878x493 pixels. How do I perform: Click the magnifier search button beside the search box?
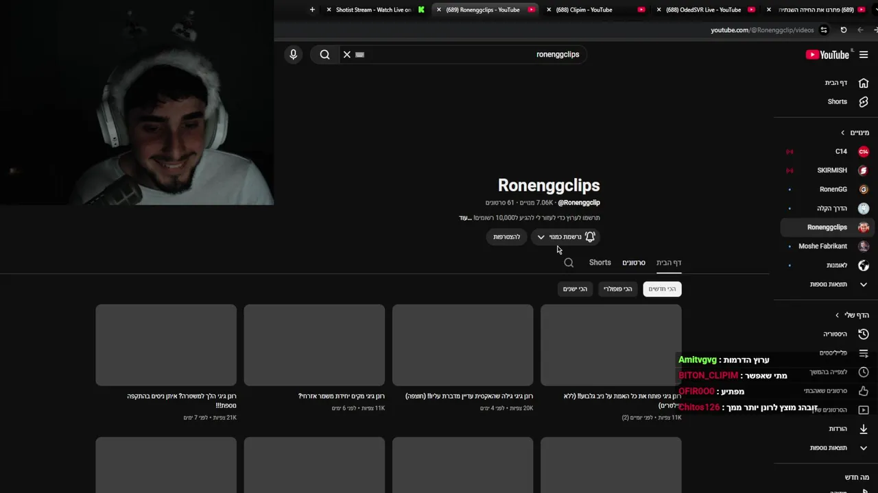coord(325,54)
